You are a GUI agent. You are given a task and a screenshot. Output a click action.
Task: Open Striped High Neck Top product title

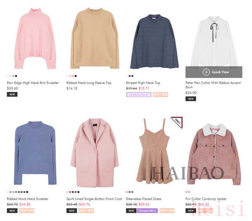click(143, 83)
